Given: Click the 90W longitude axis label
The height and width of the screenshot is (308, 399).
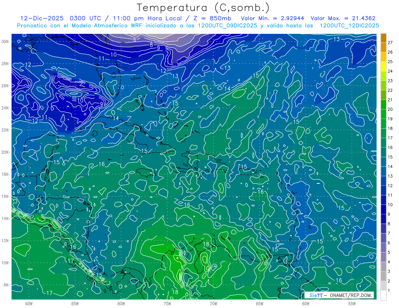Looking at the screenshot, I should click(x=29, y=304).
